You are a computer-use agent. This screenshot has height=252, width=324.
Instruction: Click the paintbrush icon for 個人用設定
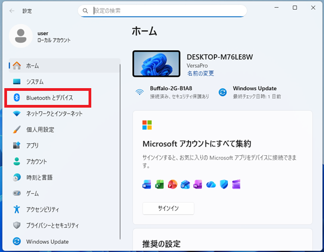tap(17, 130)
